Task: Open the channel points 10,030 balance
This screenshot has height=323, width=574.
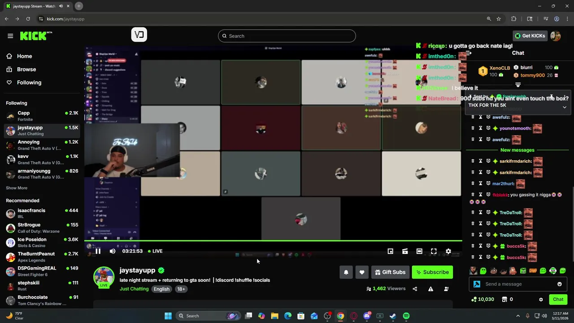Action: click(483, 299)
